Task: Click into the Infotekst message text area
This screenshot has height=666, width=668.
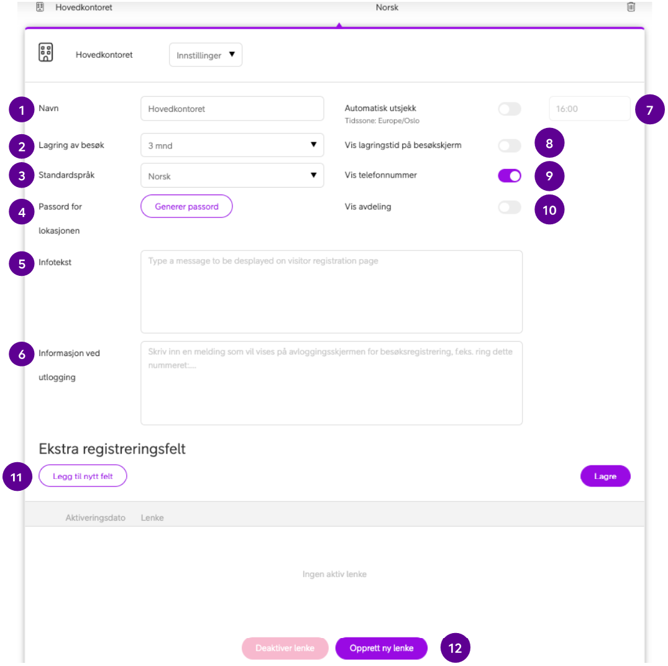Action: pos(331,292)
